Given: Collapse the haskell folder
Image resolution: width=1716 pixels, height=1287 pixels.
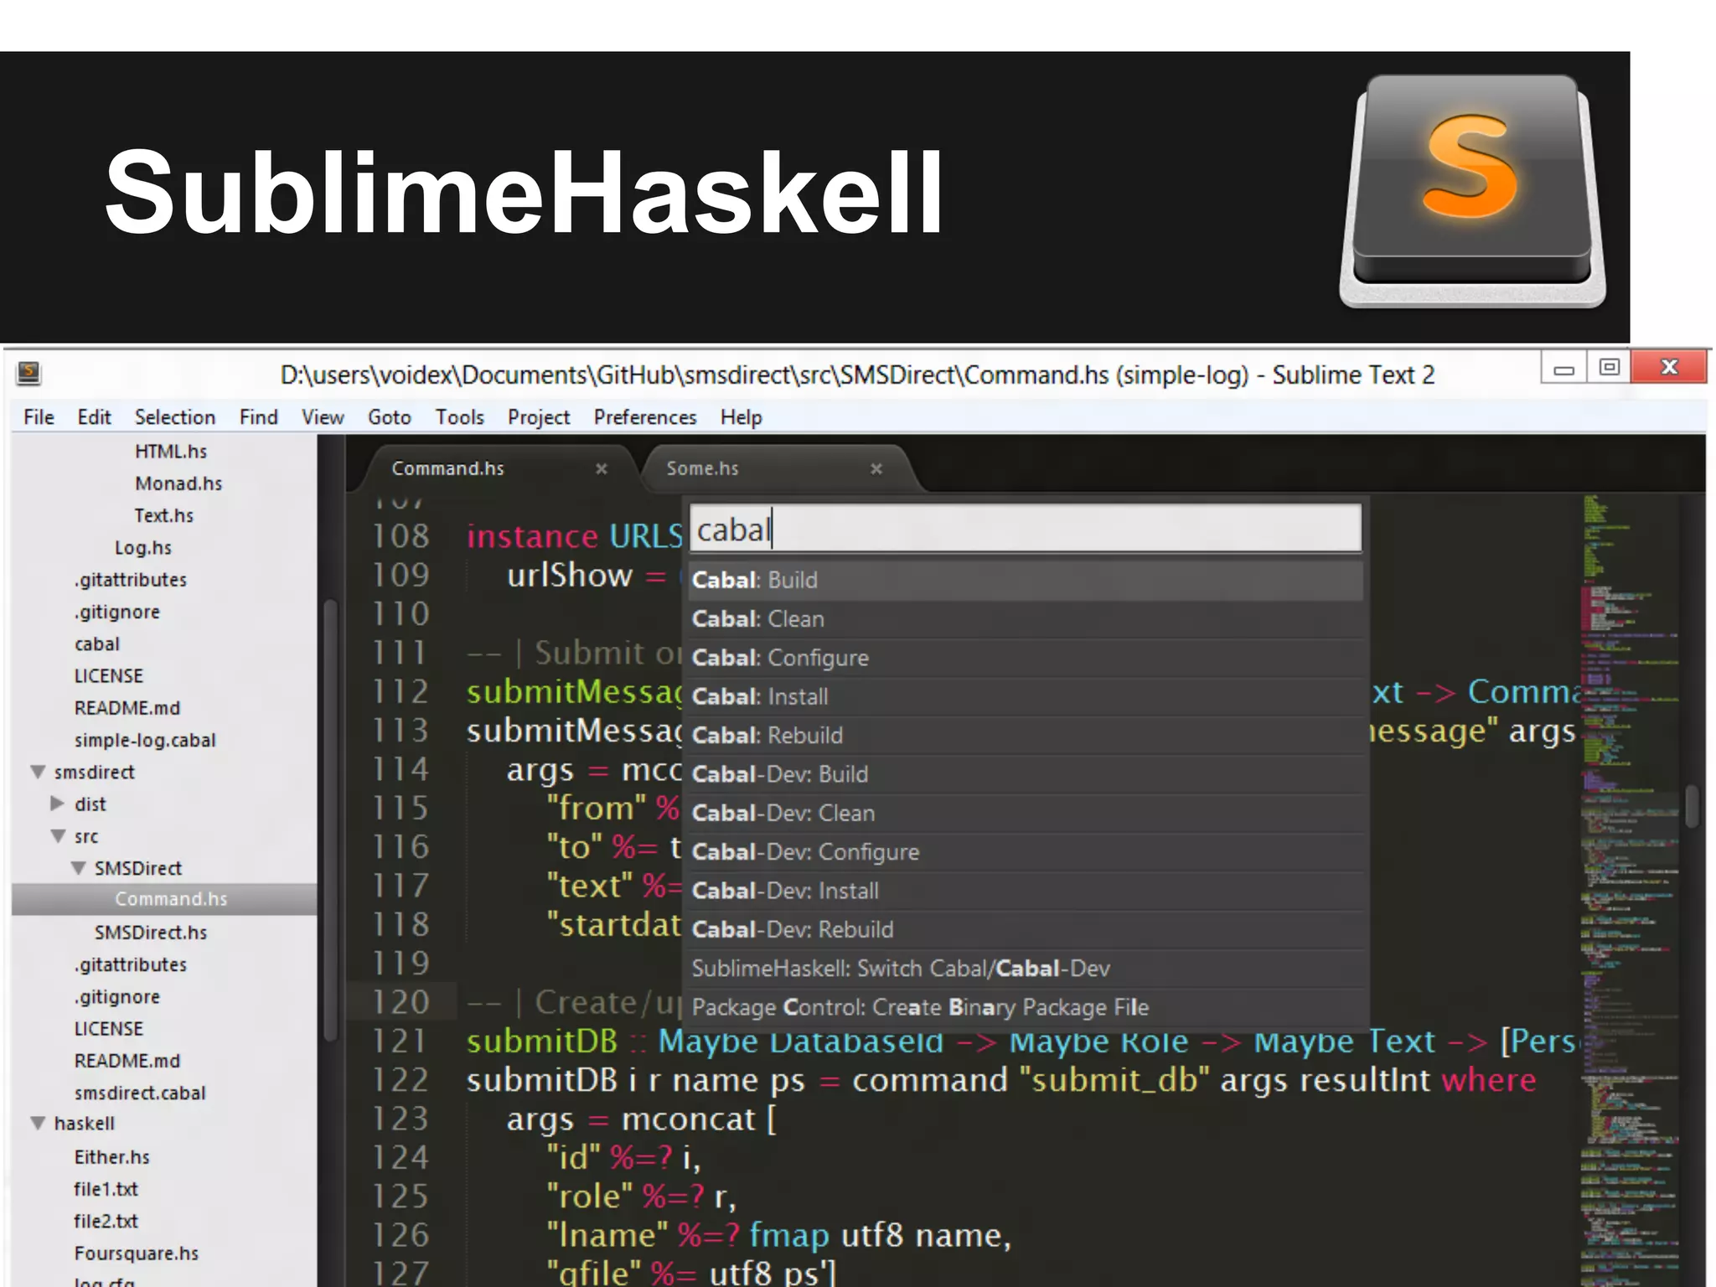Looking at the screenshot, I should [38, 1124].
